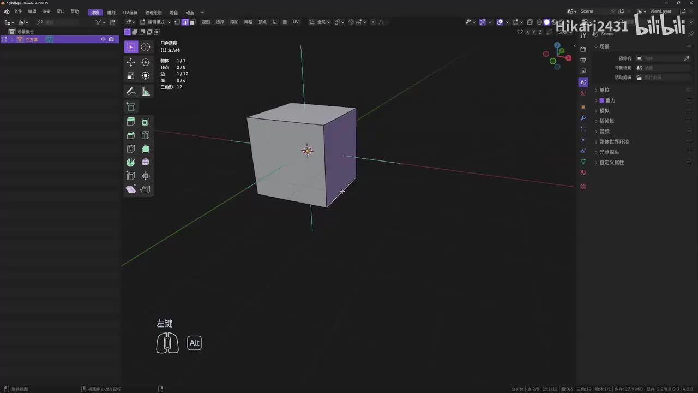The height and width of the screenshot is (393, 698).
Task: Switch to the 雕刻 workspace tab
Action: coord(111,12)
